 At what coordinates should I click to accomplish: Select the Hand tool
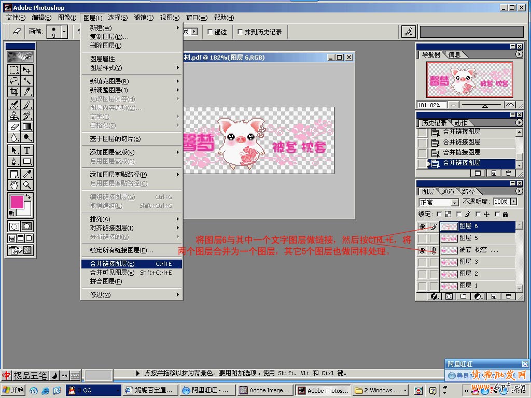[x=14, y=185]
